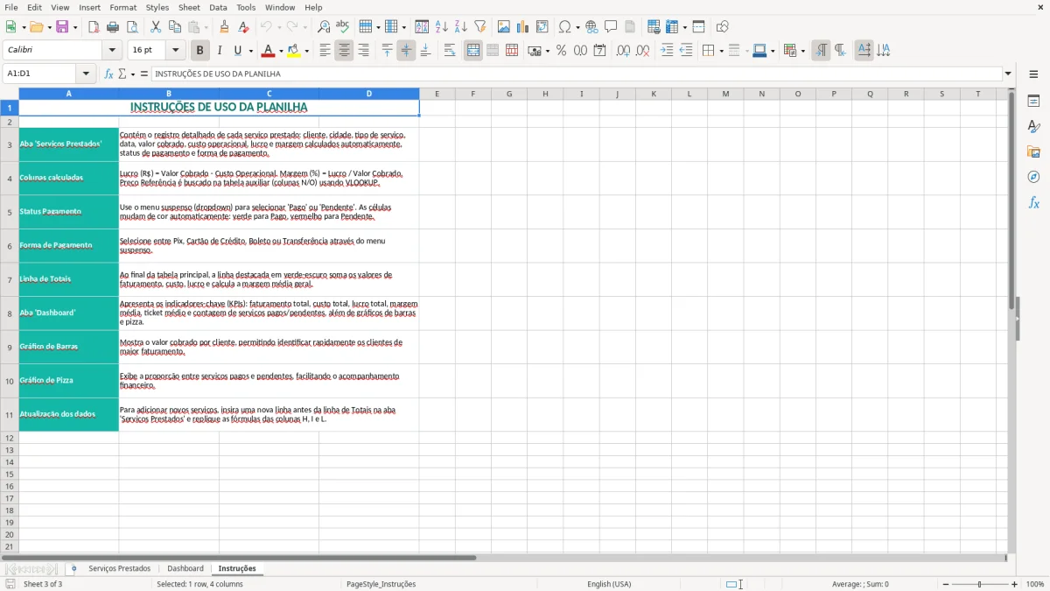The height and width of the screenshot is (591, 1050).
Task: Toggle Center Vertically alignment
Action: click(x=406, y=51)
